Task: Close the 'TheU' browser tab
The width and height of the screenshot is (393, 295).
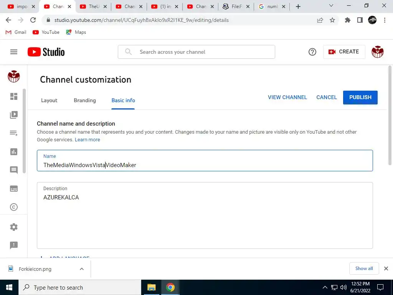Action: click(x=105, y=7)
